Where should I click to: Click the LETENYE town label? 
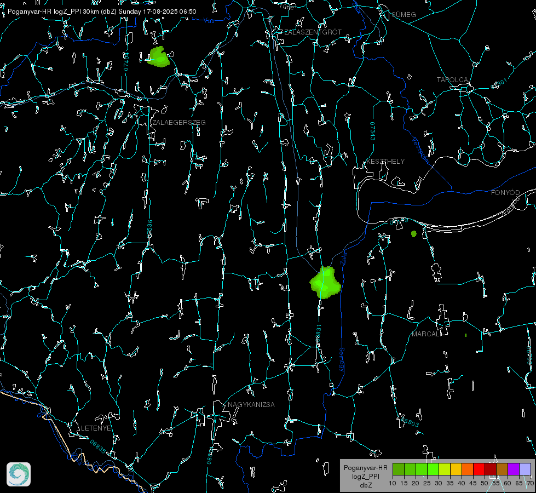pos(96,428)
